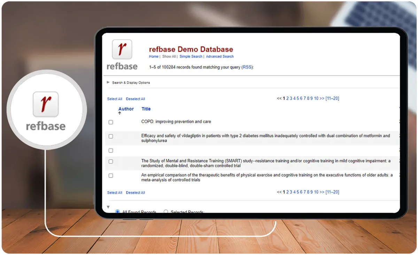418x255 pixels.
Task: Click Select All above the results table
Action: [115, 99]
